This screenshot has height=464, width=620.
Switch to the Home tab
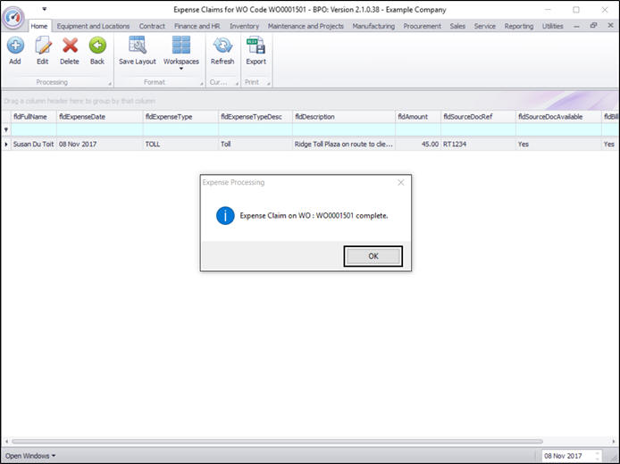39,26
